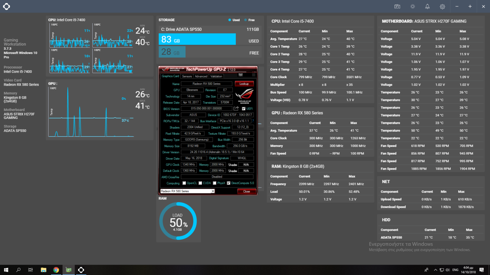Click the Lookup button in GPU-Z
The height and width of the screenshot is (275, 490).
click(x=244, y=84)
